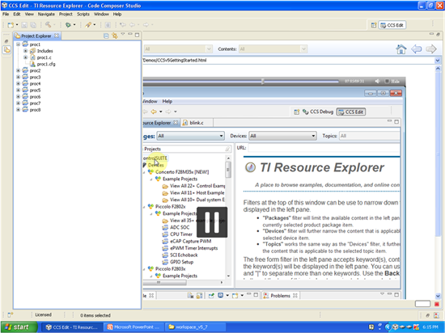
Task: Open the Project Explorer view menu triangle
Action: [123, 34]
